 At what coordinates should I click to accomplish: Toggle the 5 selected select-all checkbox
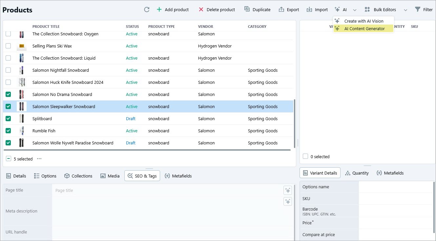(x=9, y=158)
